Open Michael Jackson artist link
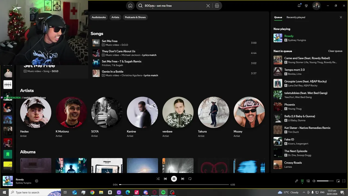Image resolution: width=348 pixels, height=196 pixels. click(131, 55)
